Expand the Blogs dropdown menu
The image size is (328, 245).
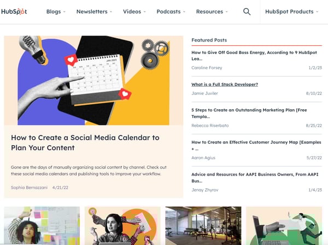click(56, 11)
